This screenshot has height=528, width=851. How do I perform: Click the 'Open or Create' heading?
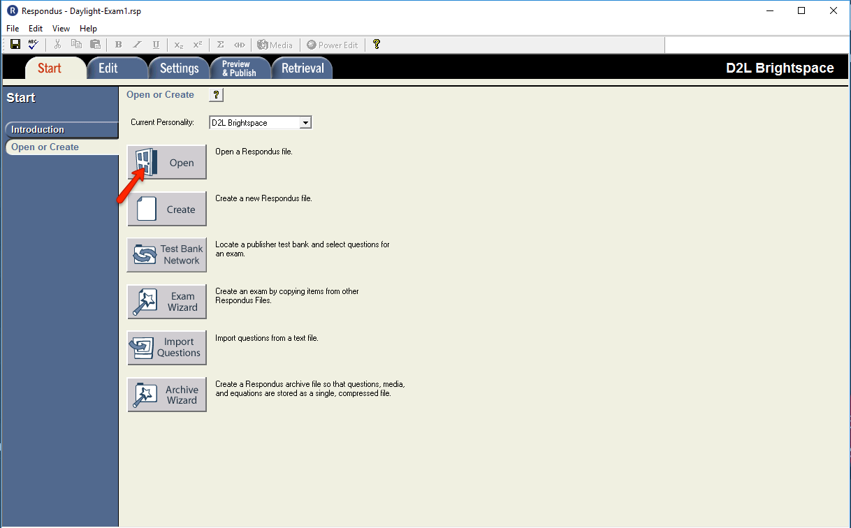(x=160, y=95)
